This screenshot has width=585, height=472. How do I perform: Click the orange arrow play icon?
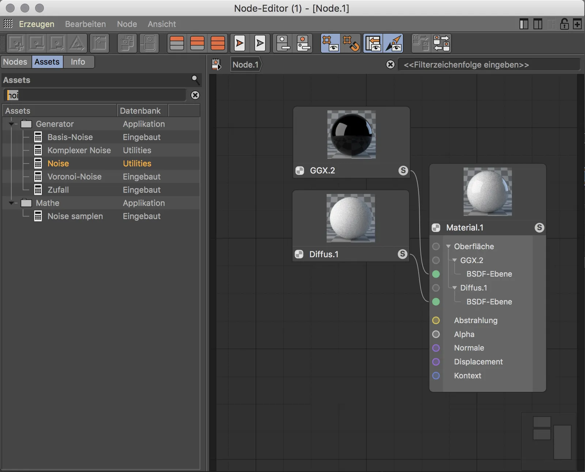click(240, 44)
